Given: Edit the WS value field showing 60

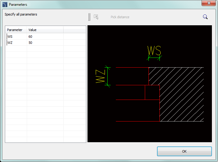Looking at the screenshot, I should tap(44, 37).
